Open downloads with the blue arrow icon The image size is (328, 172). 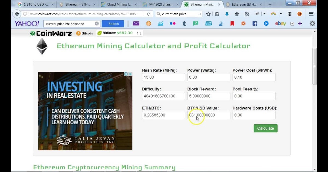pyautogui.click(x=227, y=14)
